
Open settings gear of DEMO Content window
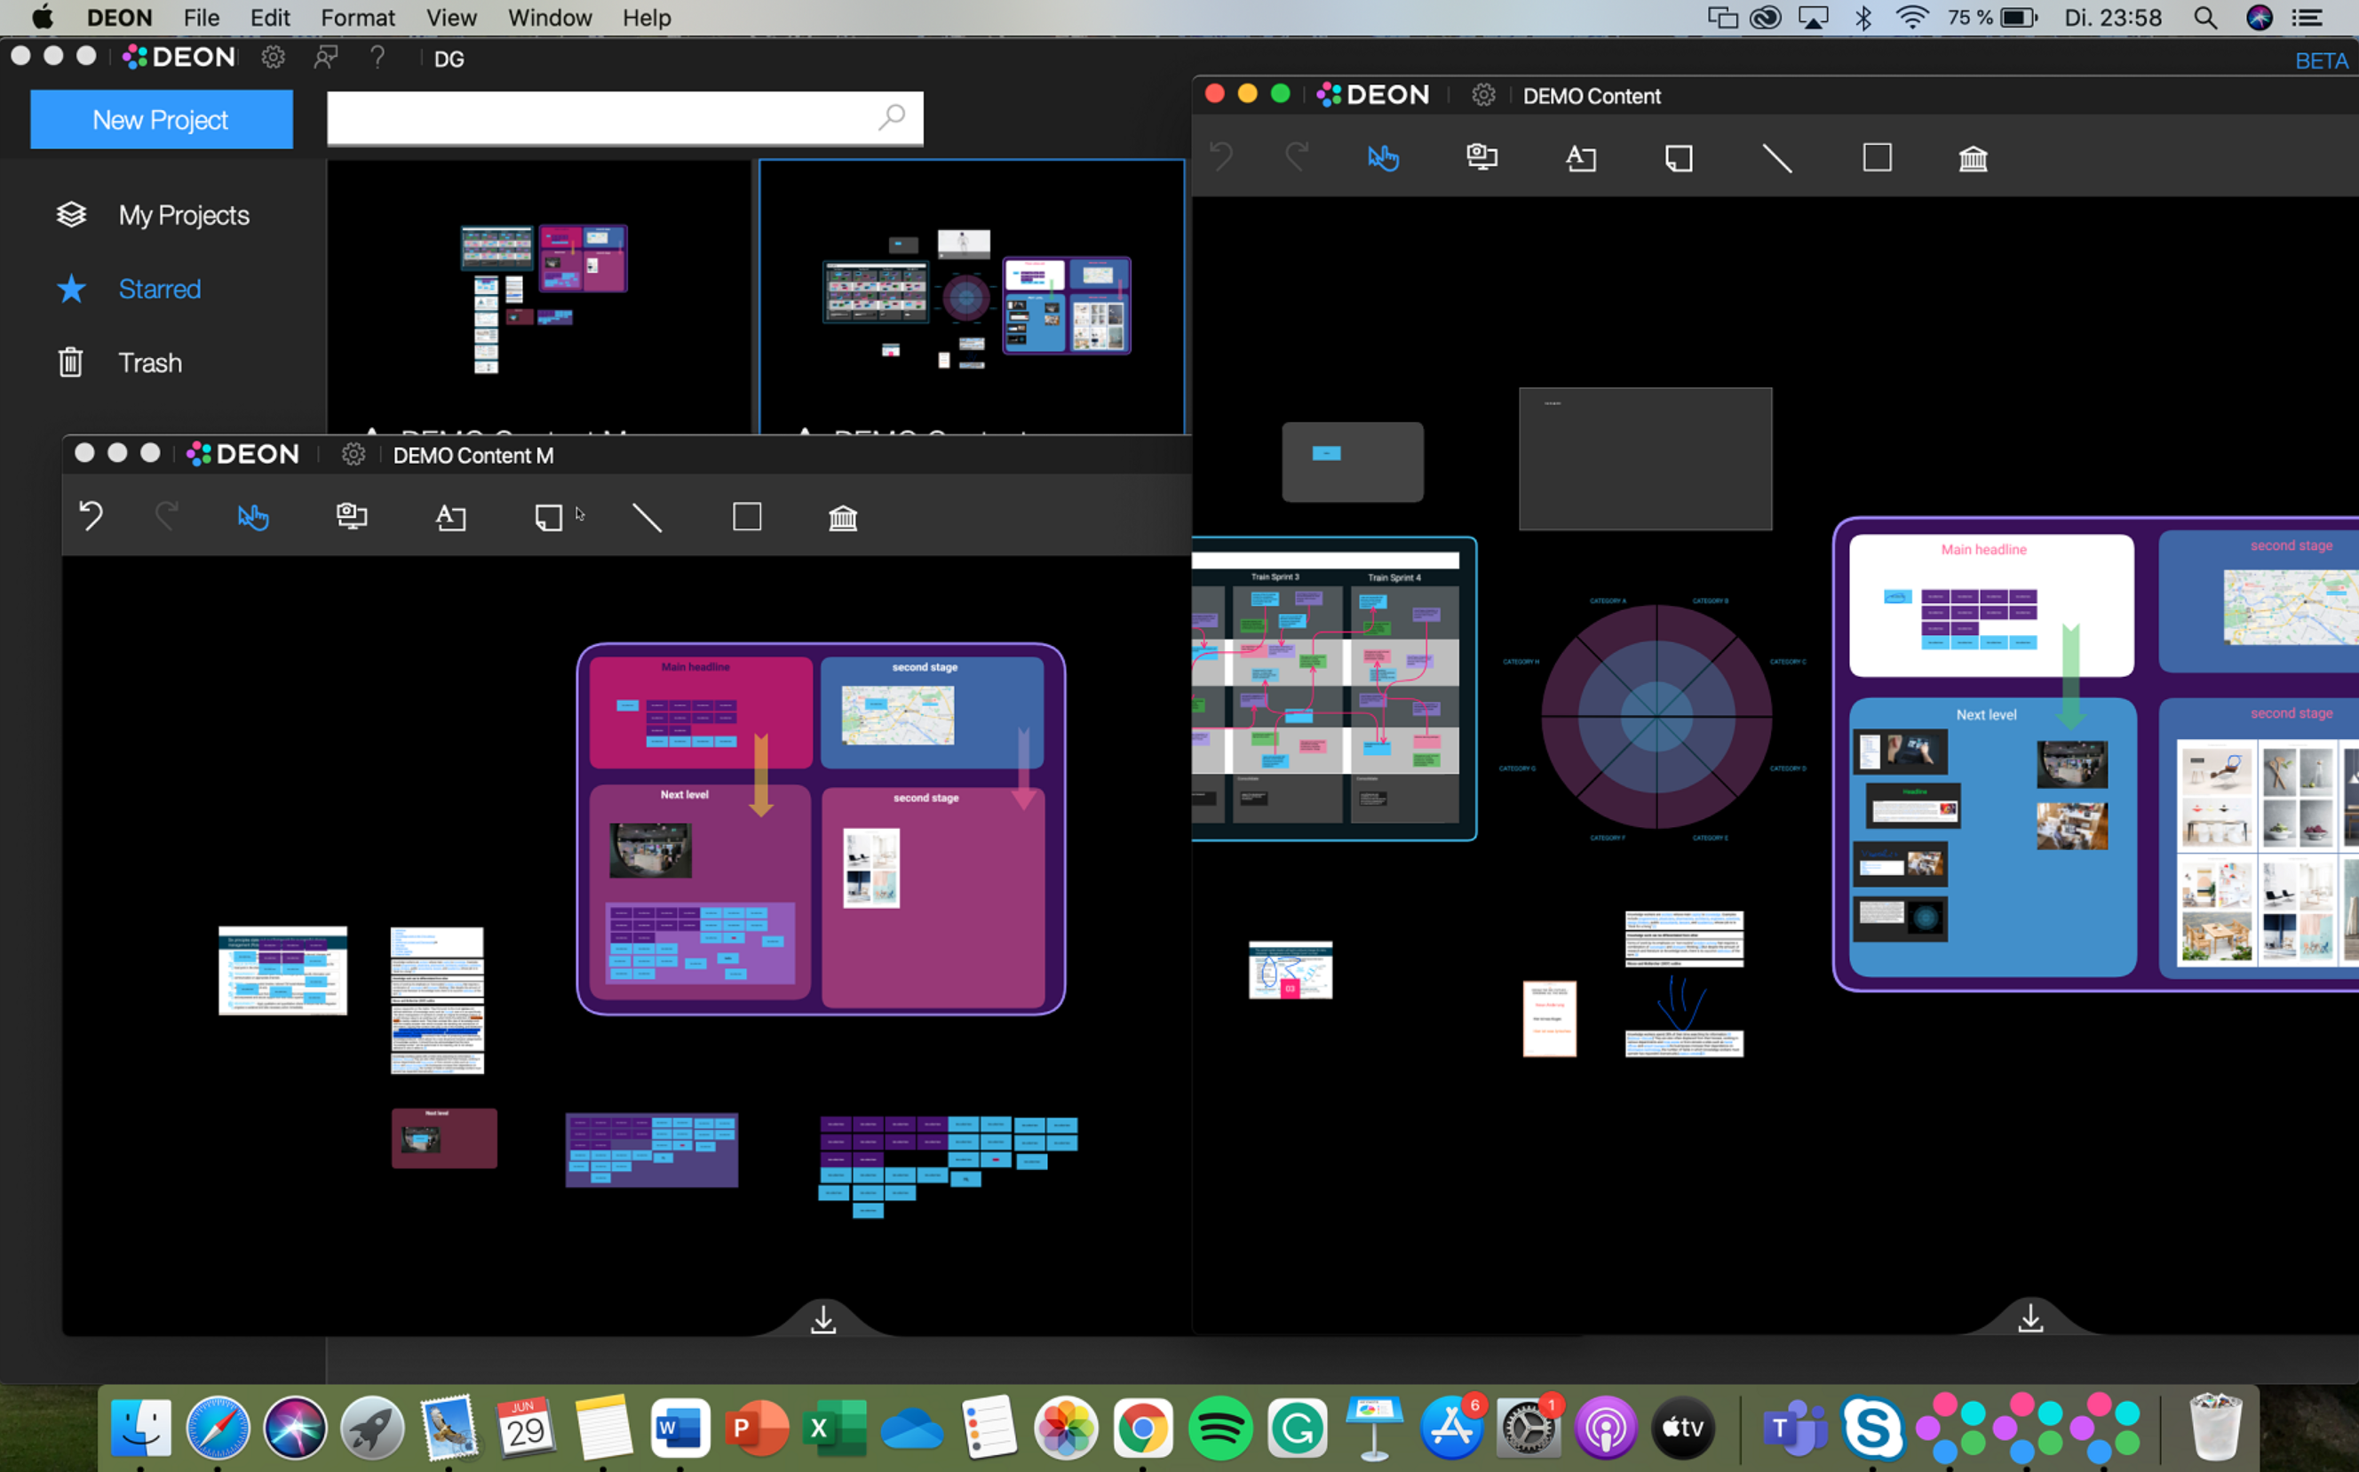[1483, 94]
